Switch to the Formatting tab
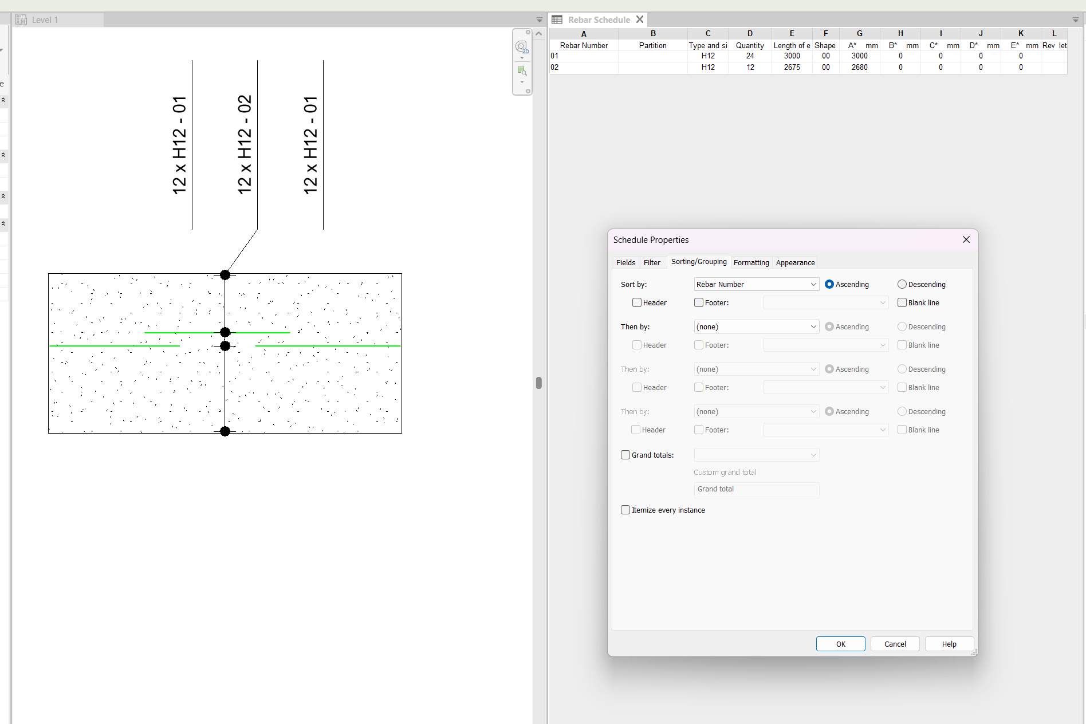 (751, 262)
